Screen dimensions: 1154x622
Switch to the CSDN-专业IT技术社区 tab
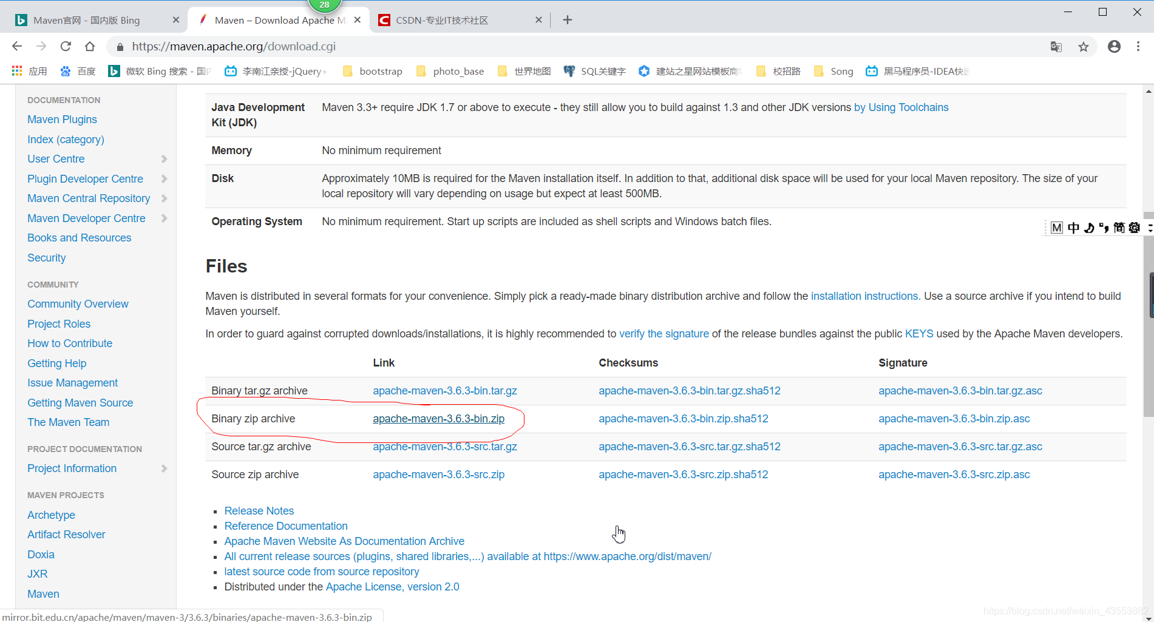click(442, 20)
